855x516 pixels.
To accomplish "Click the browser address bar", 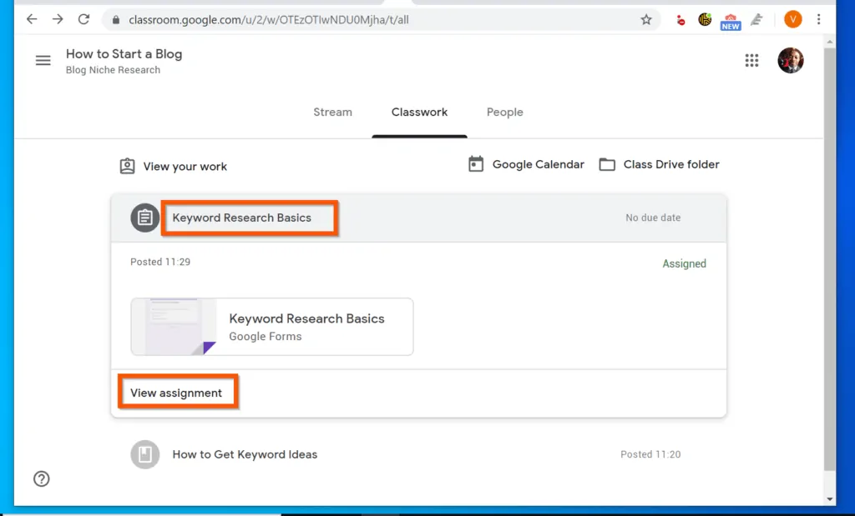I will pyautogui.click(x=334, y=18).
